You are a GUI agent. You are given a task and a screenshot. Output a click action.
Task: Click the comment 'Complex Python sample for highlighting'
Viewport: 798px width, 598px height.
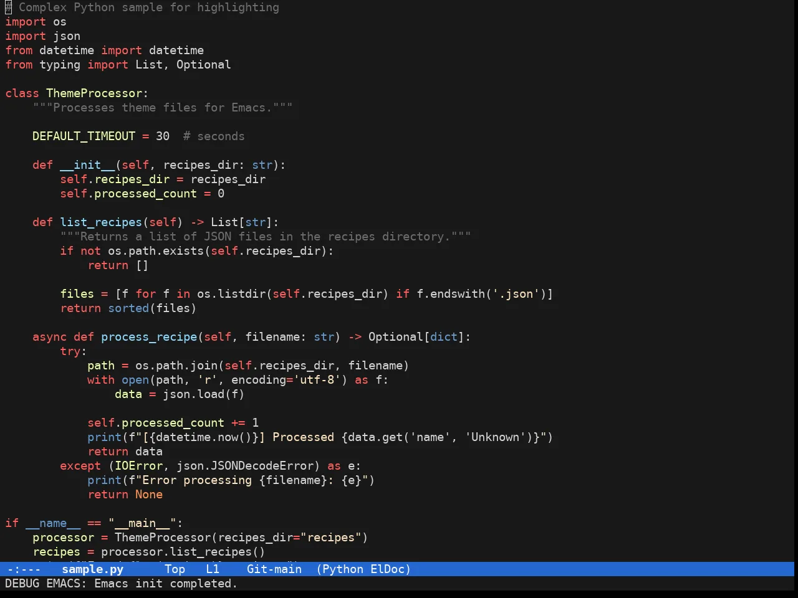tap(149, 7)
